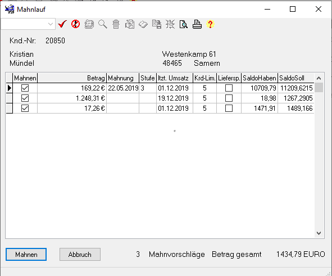Uncheck Mahnen for the 17,26 € row
Viewport: 332px width, 276px height.
click(x=25, y=108)
